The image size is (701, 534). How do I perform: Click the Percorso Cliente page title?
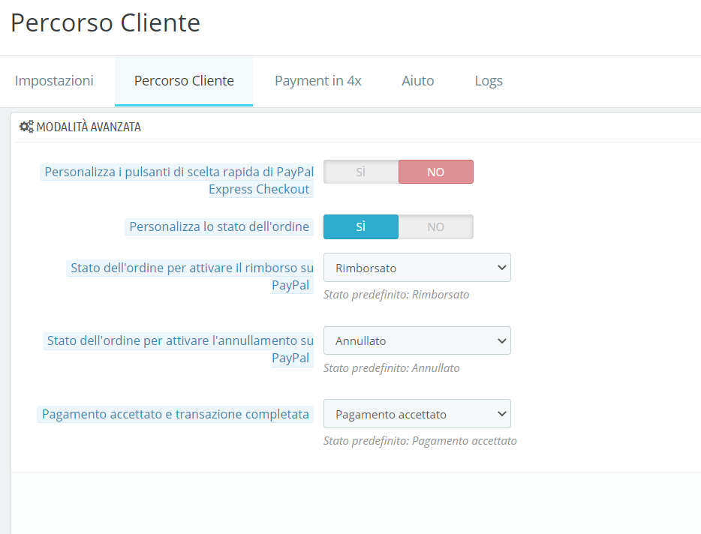tap(106, 23)
